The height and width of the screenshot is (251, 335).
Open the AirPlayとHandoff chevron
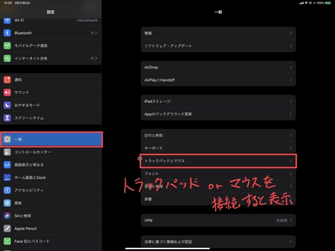291,80
